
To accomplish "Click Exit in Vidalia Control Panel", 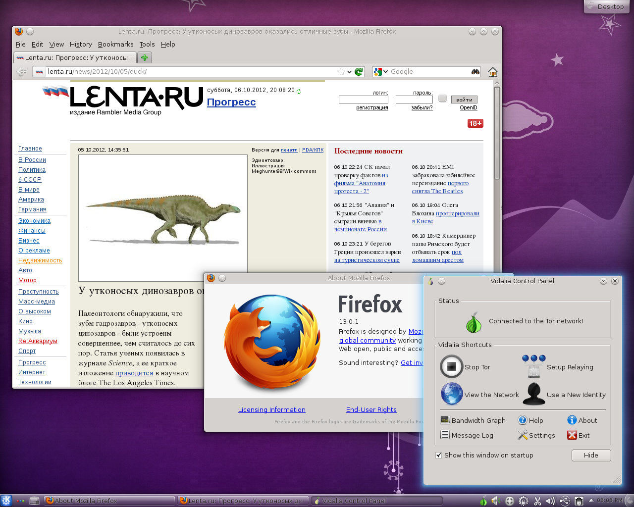I will [x=579, y=435].
